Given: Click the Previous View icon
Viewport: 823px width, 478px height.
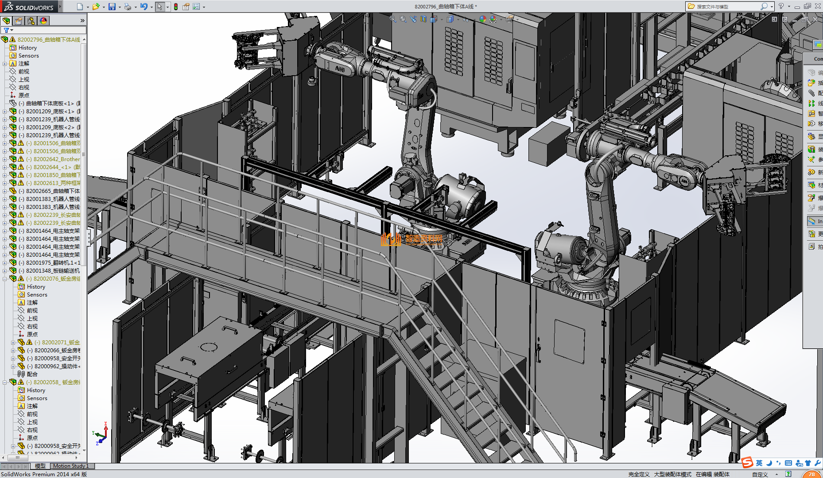Looking at the screenshot, I should 413,19.
